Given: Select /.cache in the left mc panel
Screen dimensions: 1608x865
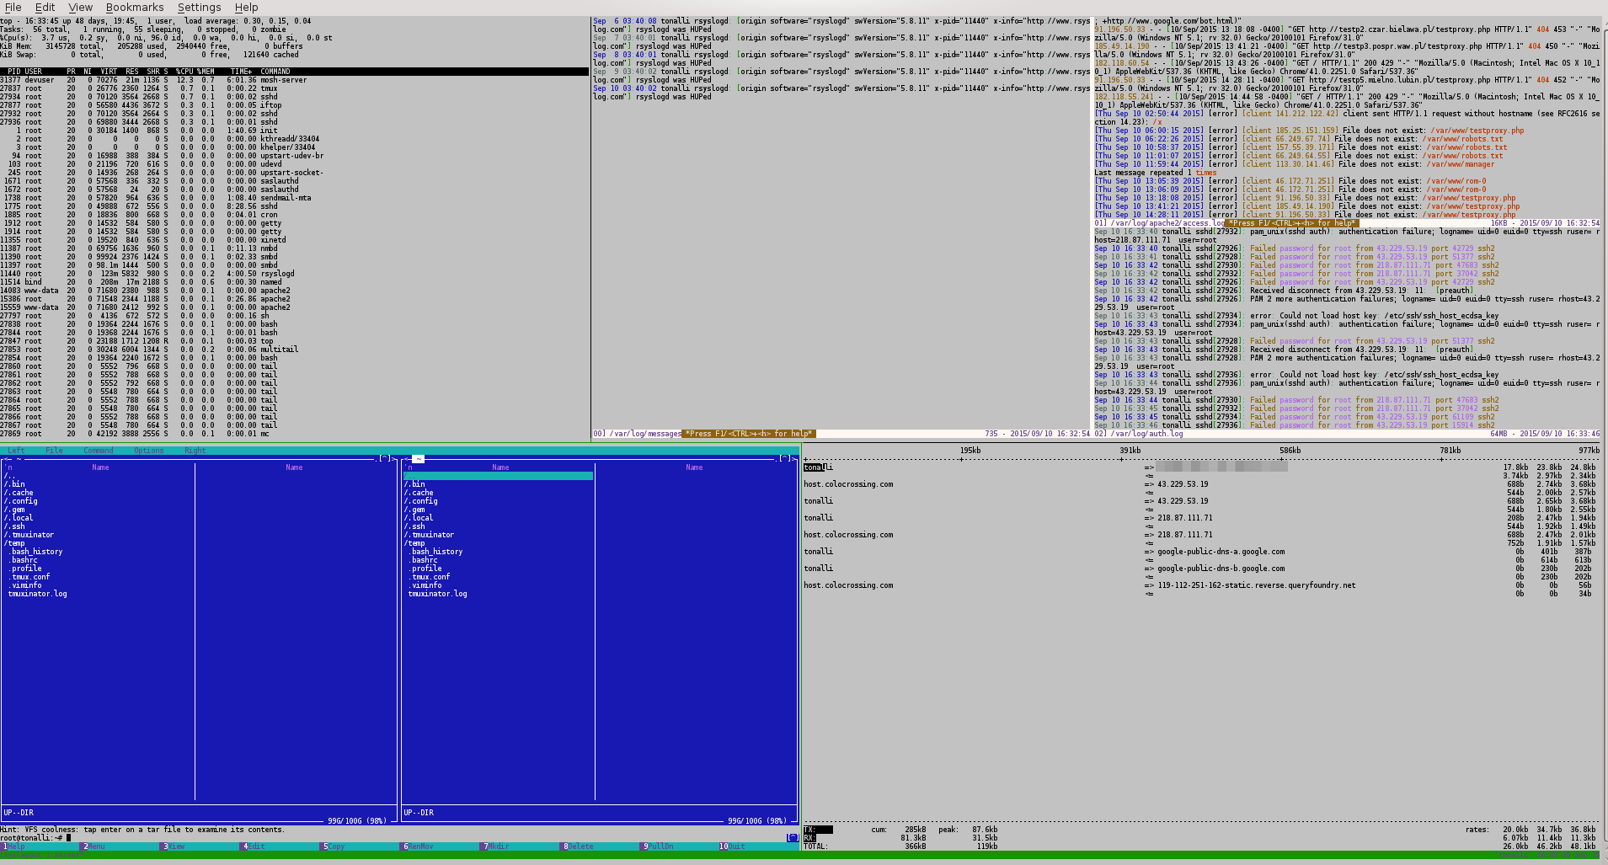Looking at the screenshot, I should click(x=19, y=493).
